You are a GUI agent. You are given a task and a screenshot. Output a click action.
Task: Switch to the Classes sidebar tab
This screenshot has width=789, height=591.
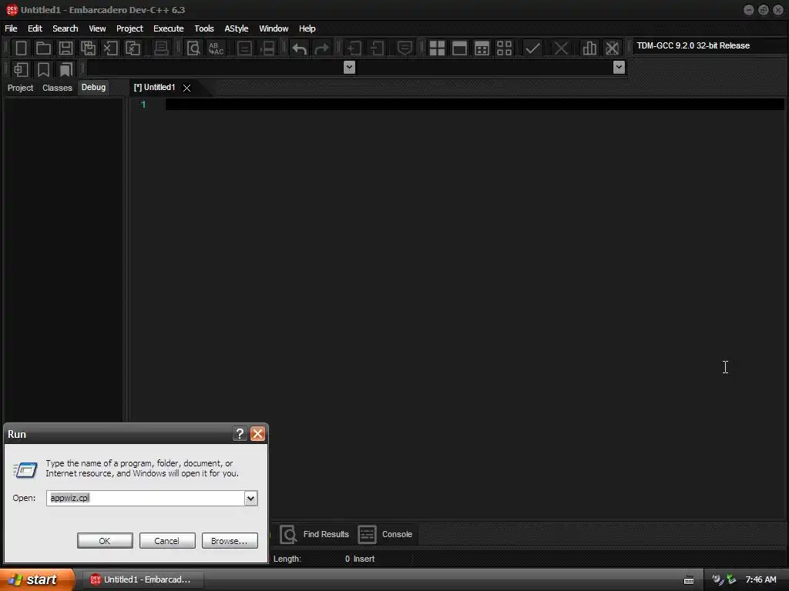[x=57, y=88]
